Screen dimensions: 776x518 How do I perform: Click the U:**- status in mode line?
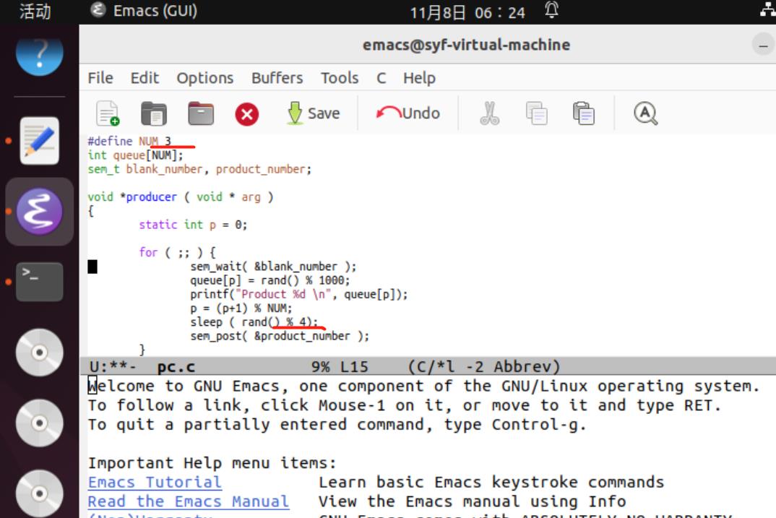pyautogui.click(x=112, y=366)
